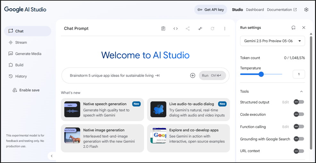Open the settings gear icon
This screenshot has height=163, width=316.
[306, 10]
